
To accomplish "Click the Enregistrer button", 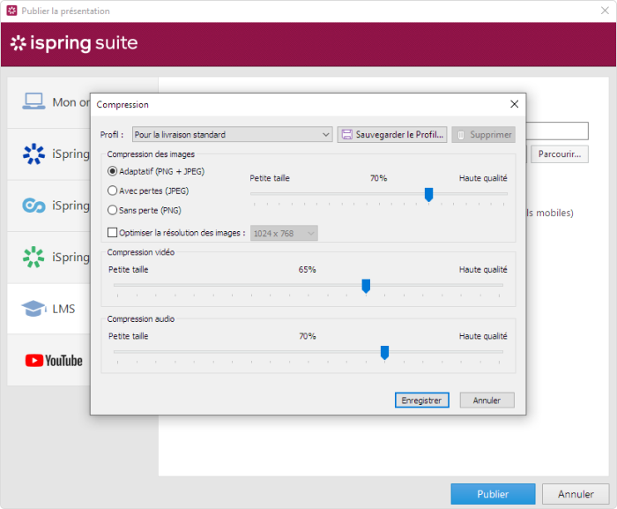I will click(422, 400).
